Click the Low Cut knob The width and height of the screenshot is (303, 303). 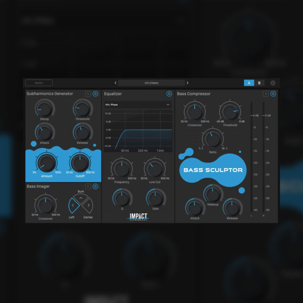point(155,169)
